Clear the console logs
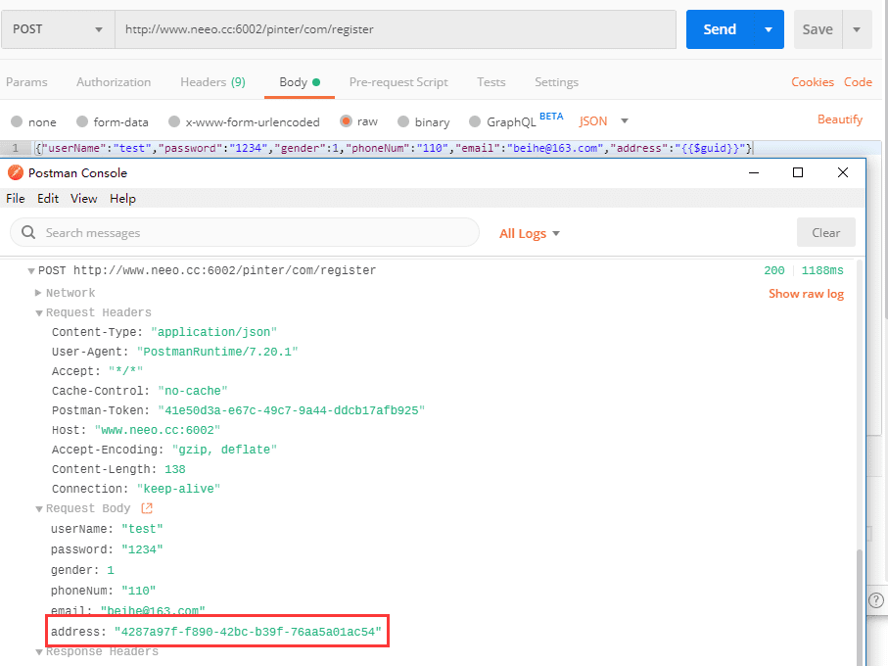Screen dimensions: 888x666 (x=825, y=232)
